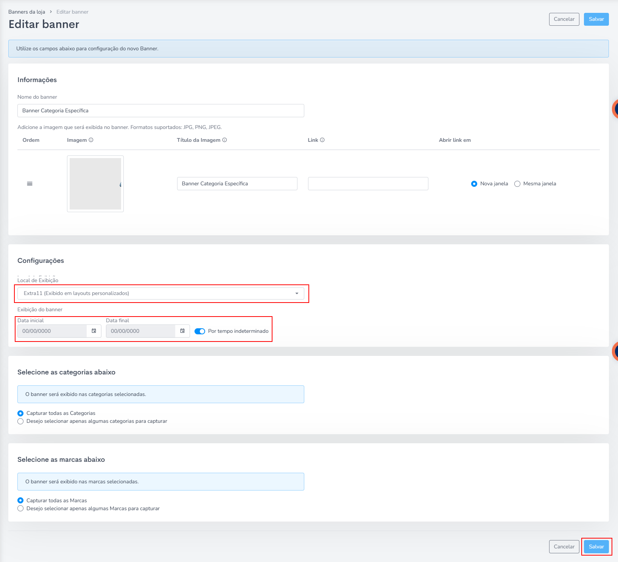The image size is (618, 562).
Task: Select the Mesma janela radio option
Action: (517, 184)
